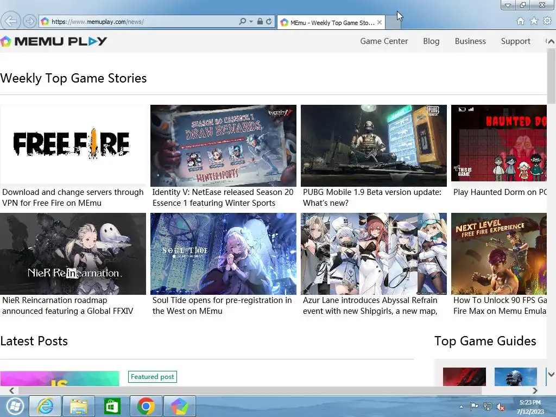Open the Free Fire logo thumbnail
The width and height of the screenshot is (556, 417).
(x=73, y=146)
